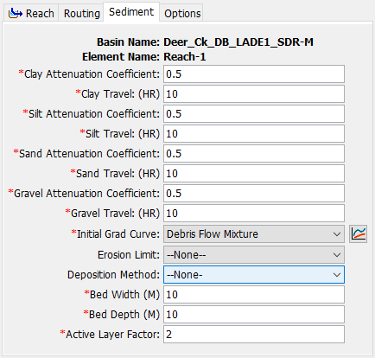Open the Erosion Limit dropdown
375x358 pixels.
click(254, 254)
